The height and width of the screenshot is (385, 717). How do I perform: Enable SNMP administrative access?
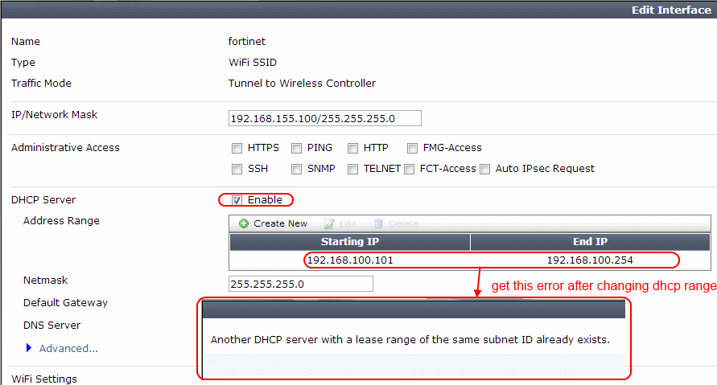pyautogui.click(x=297, y=169)
